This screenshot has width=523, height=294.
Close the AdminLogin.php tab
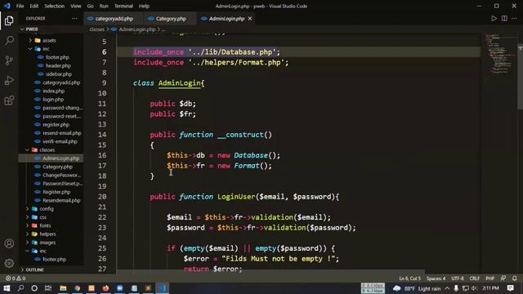tap(250, 19)
